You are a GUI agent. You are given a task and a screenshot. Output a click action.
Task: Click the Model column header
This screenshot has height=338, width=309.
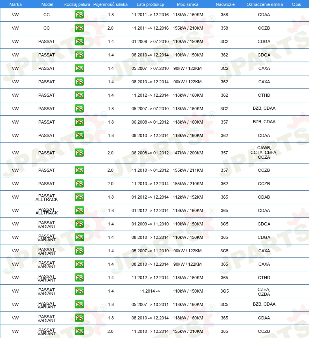47,4
